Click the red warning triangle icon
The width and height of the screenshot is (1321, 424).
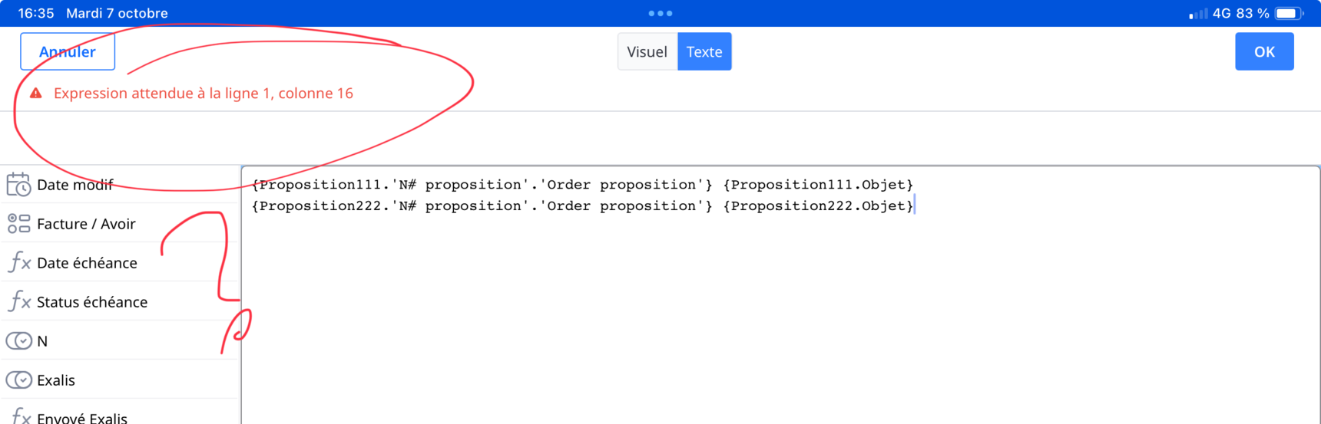(x=35, y=94)
